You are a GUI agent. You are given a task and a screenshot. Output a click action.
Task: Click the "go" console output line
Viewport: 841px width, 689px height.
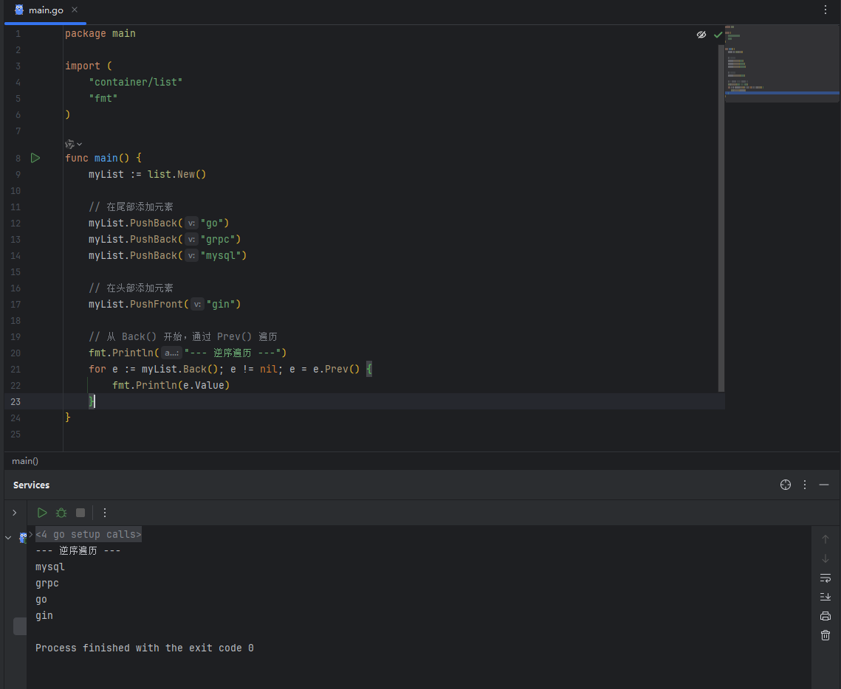pos(41,600)
